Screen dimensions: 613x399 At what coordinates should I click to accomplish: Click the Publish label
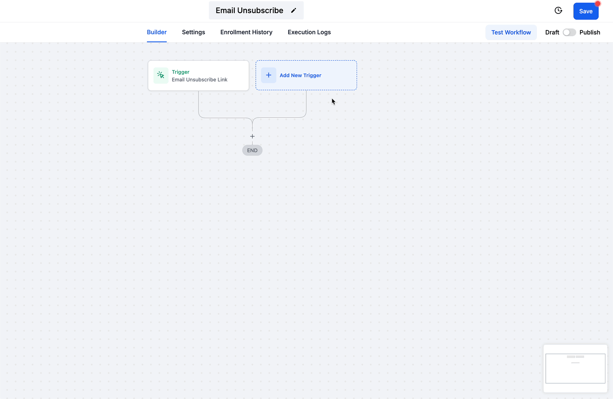(589, 33)
